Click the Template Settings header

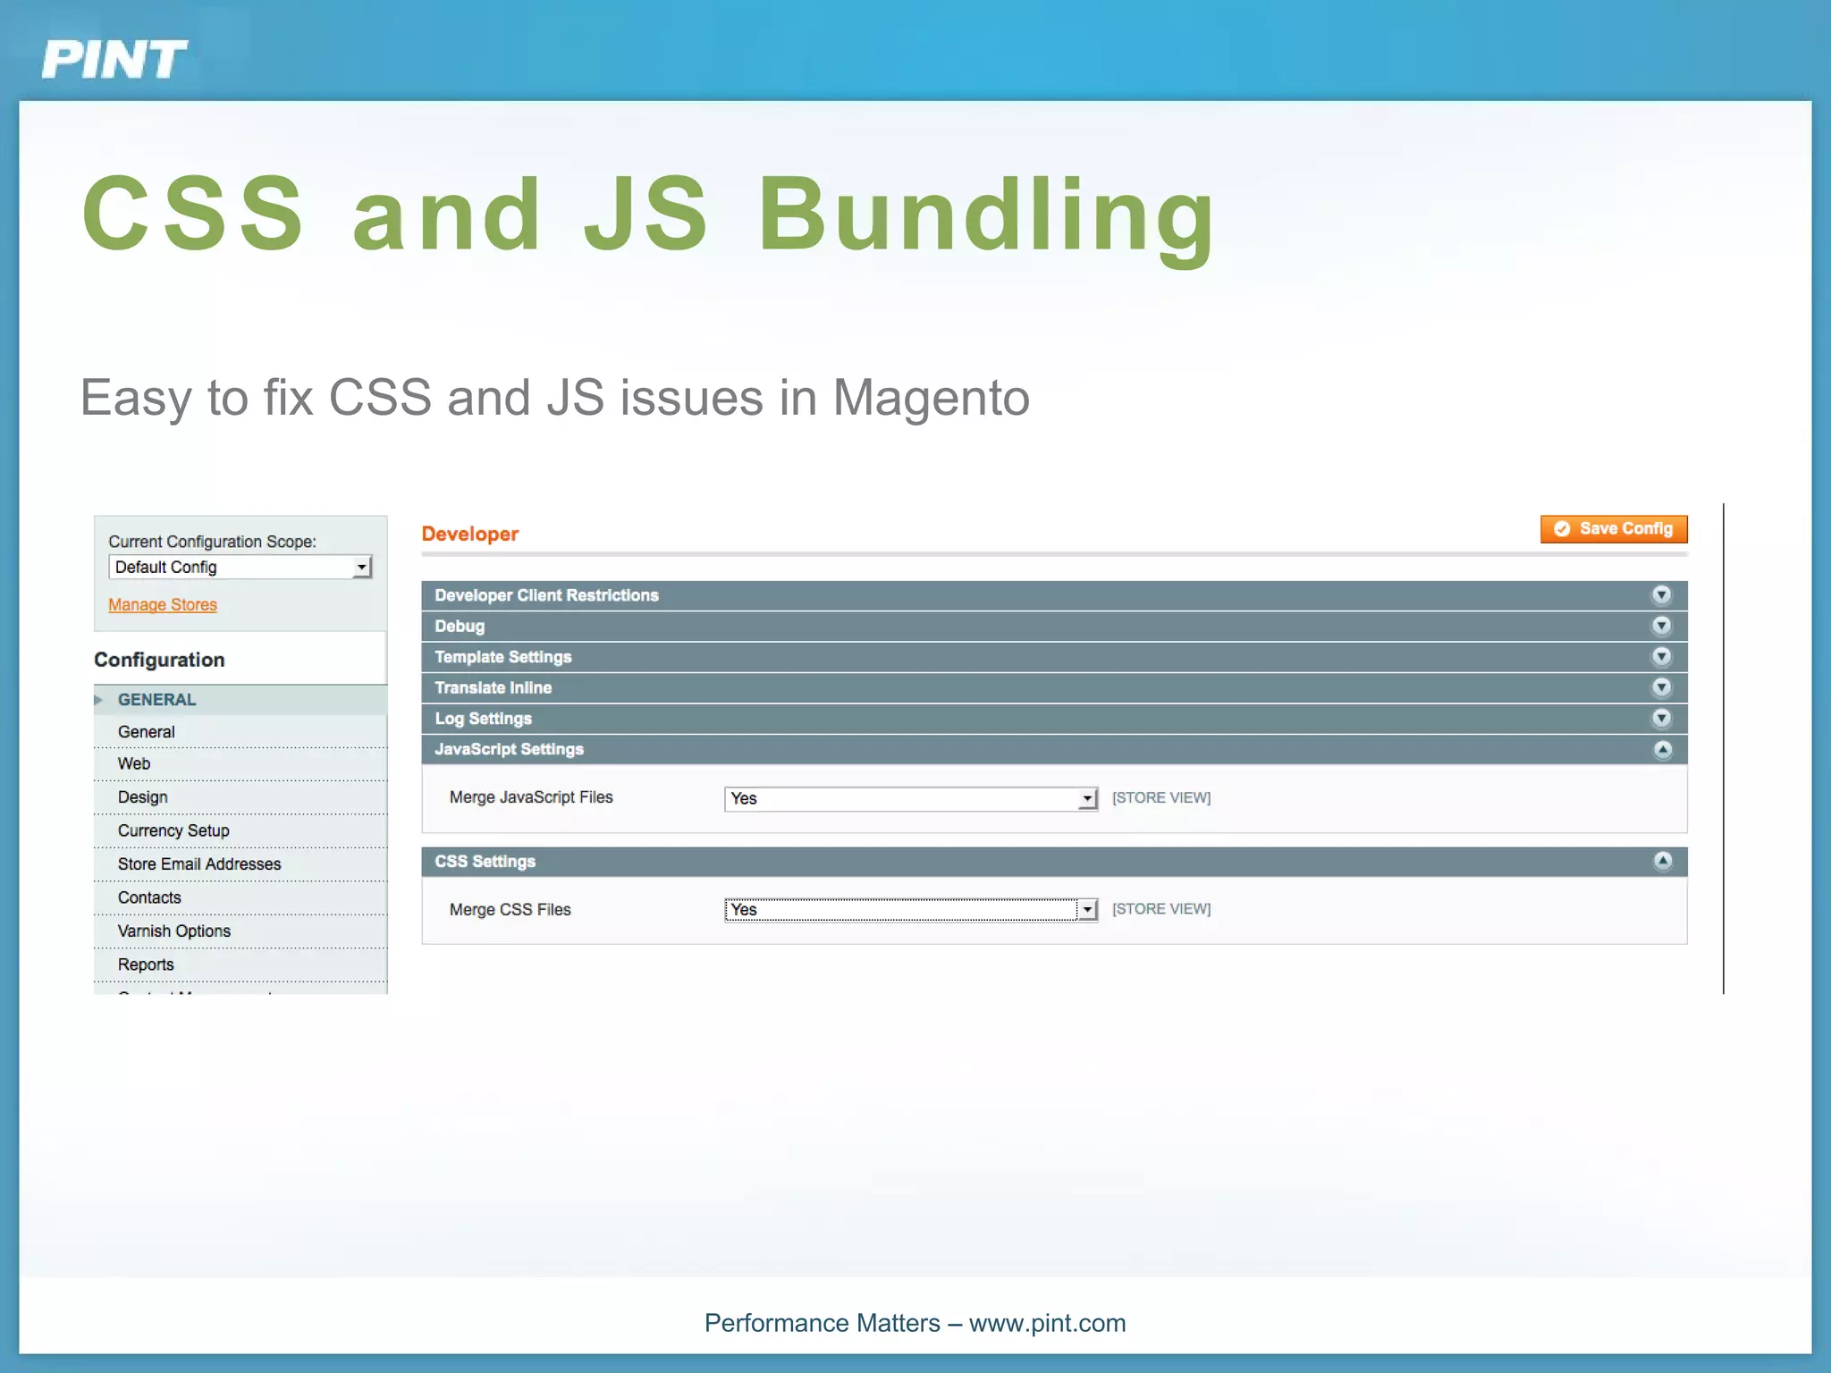[1054, 657]
